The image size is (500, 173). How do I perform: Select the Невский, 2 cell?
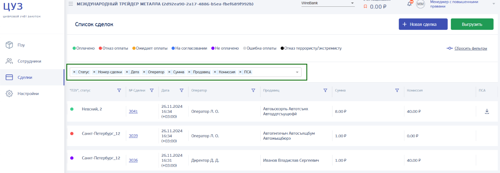(92, 109)
